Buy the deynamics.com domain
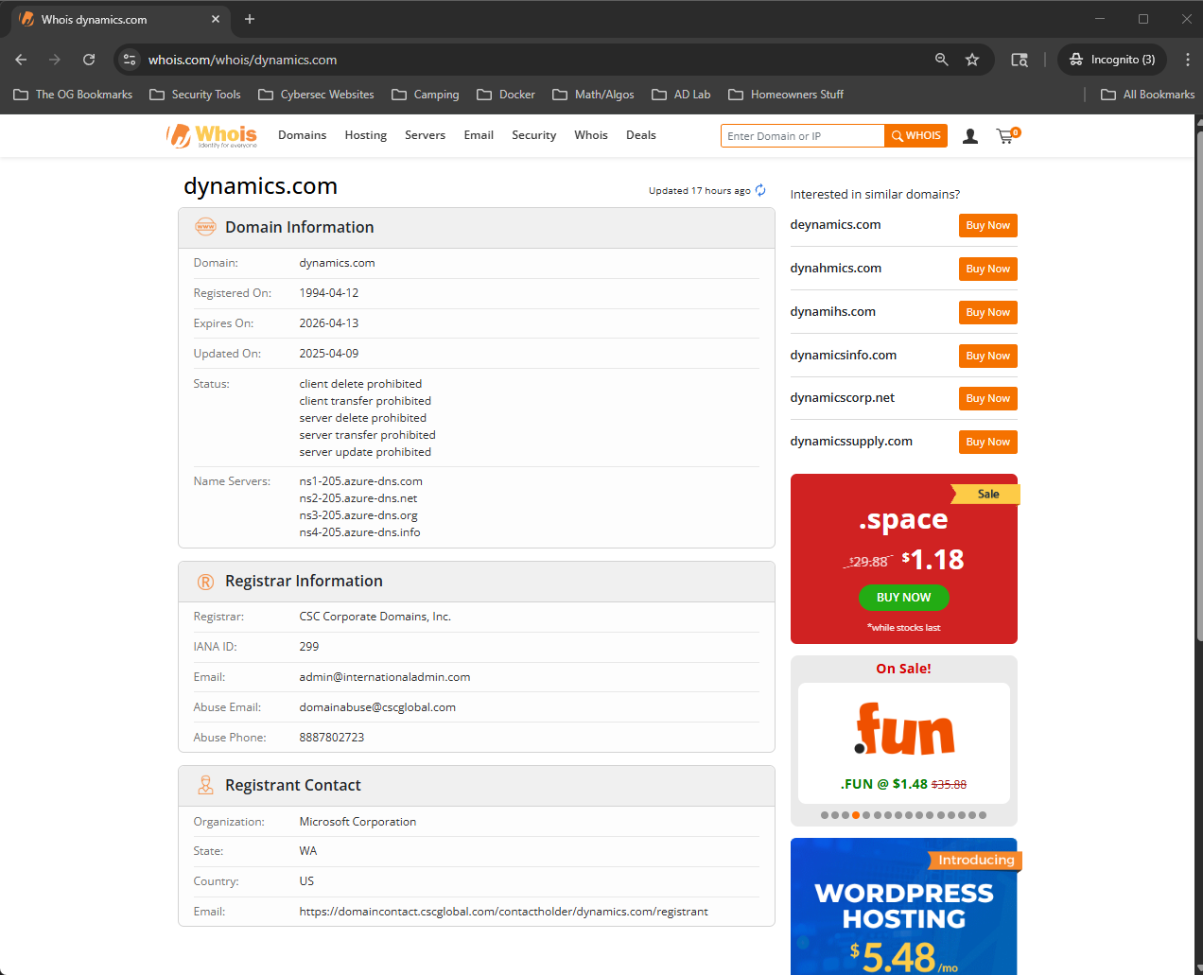Screen dimensions: 1203x975 [x=987, y=225]
